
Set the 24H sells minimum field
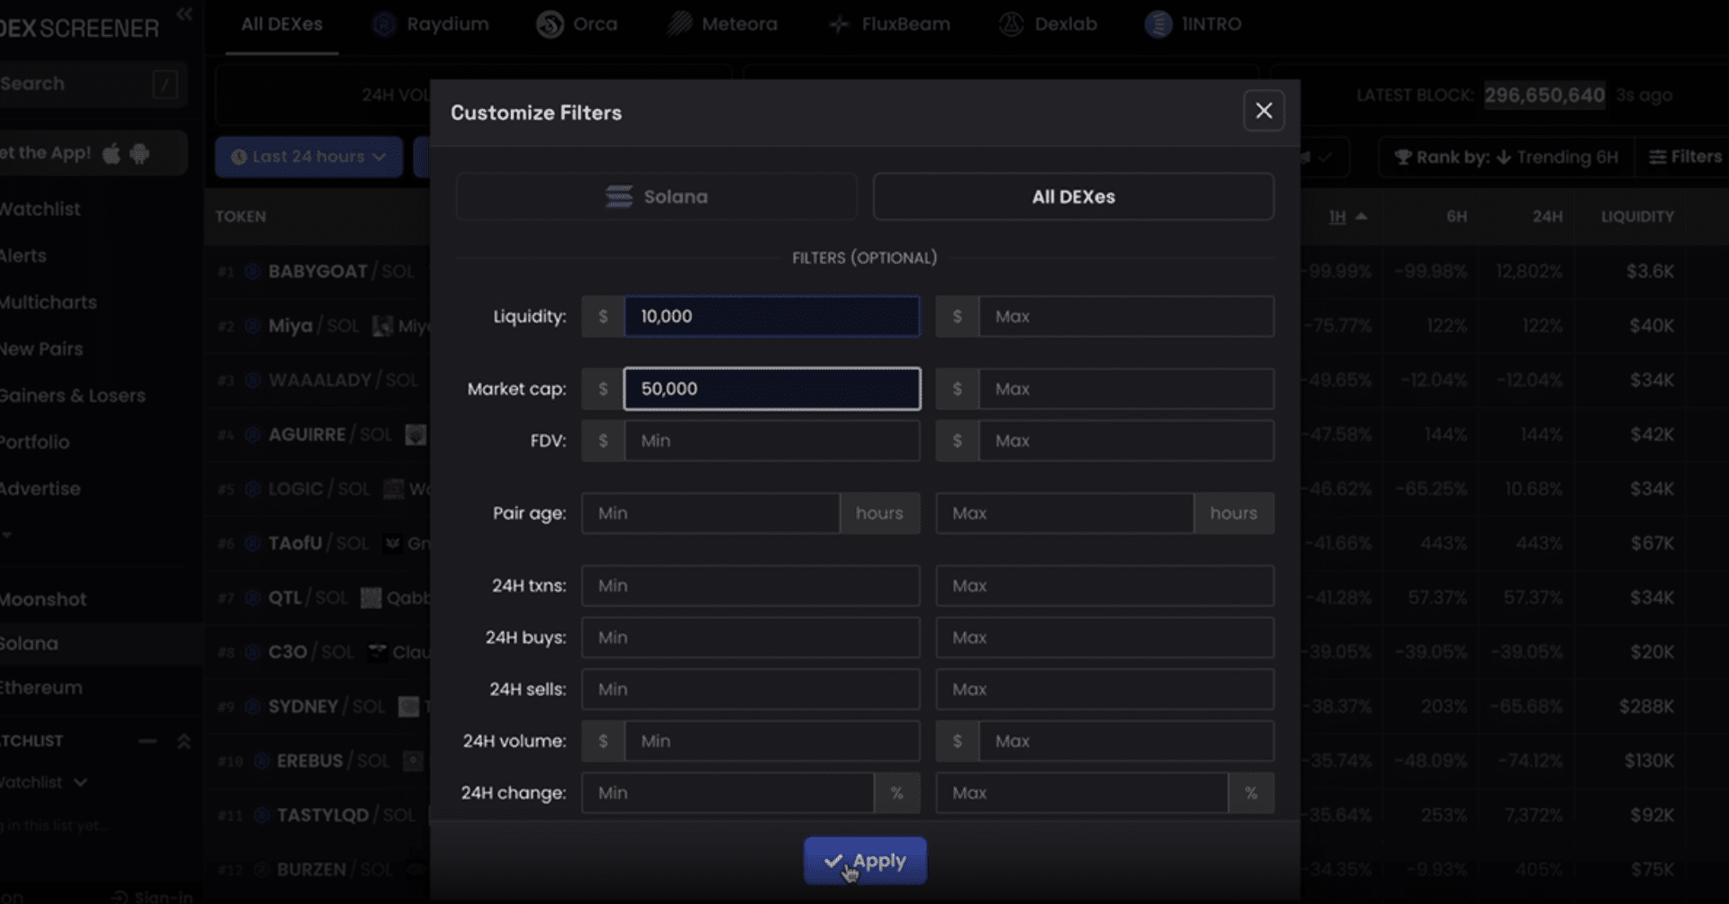751,689
